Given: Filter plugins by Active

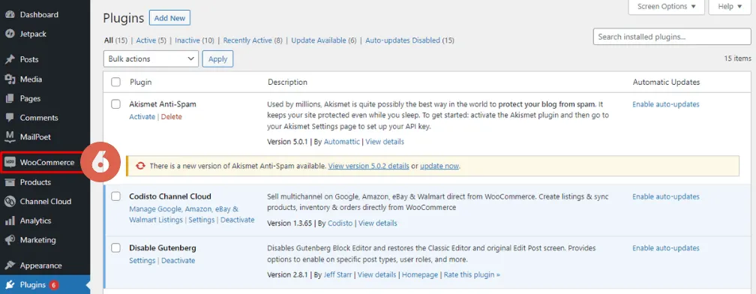Looking at the screenshot, I should [x=145, y=40].
